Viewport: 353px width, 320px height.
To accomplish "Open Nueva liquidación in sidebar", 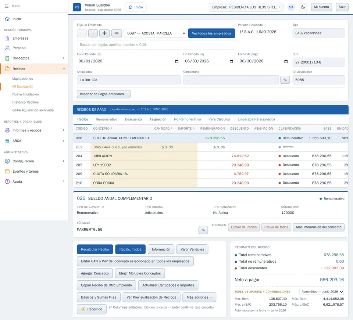I will 26,94.
